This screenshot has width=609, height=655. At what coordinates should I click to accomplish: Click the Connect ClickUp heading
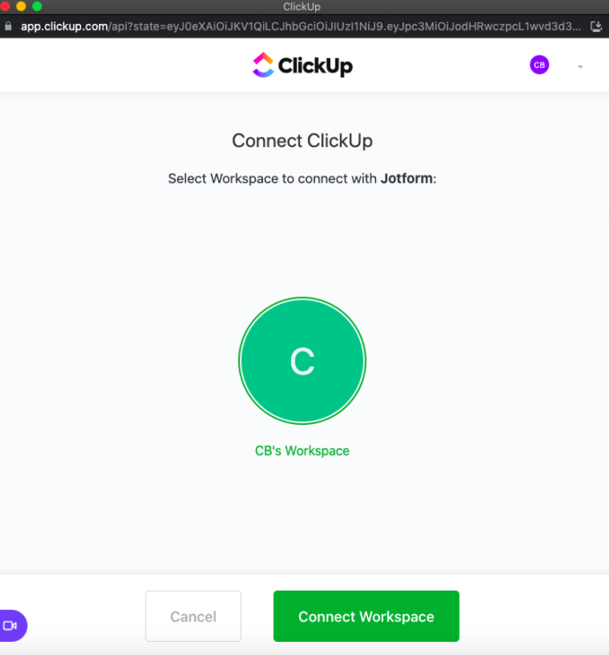pos(302,141)
